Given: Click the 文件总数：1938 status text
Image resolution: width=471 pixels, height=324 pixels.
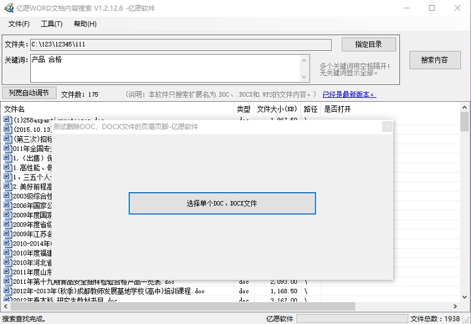Looking at the screenshot, I should coord(435,318).
